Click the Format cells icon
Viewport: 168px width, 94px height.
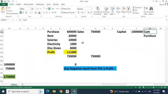(x=129, y=9)
